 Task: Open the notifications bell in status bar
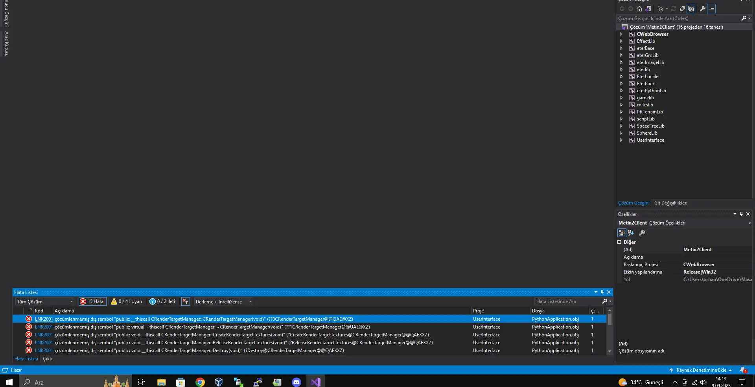pos(743,370)
